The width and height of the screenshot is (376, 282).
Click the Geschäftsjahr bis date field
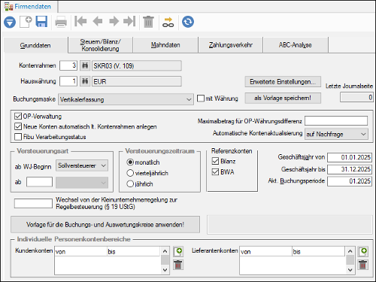tap(350, 169)
